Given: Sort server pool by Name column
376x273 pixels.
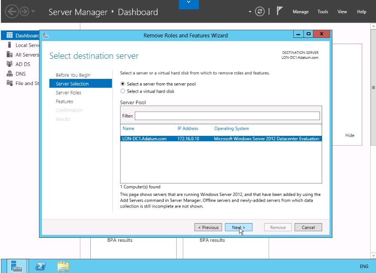Looking at the screenshot, I should tap(128, 128).
